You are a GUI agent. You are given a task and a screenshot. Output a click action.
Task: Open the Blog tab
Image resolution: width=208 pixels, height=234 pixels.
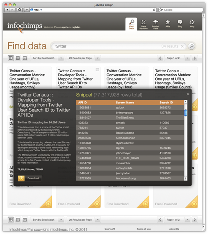click(x=180, y=24)
